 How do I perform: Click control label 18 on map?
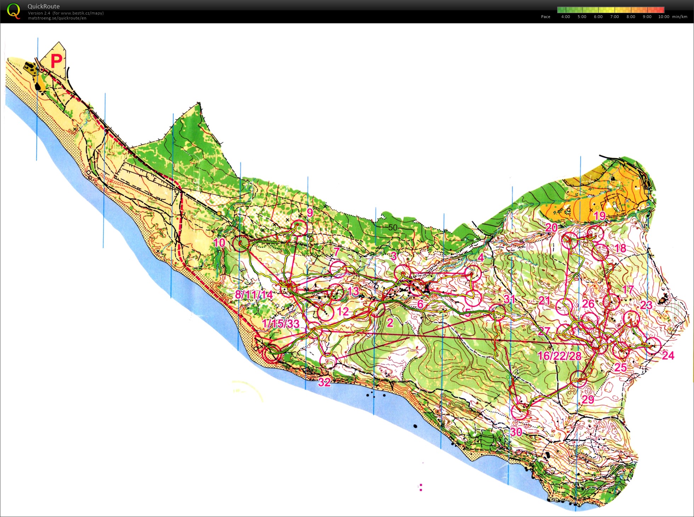(x=620, y=248)
